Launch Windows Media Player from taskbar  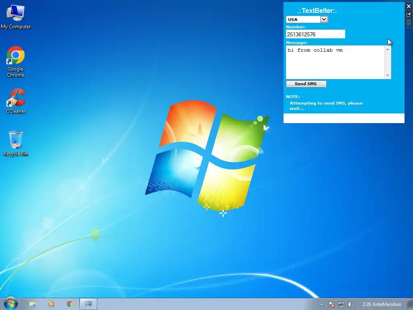tap(51, 304)
